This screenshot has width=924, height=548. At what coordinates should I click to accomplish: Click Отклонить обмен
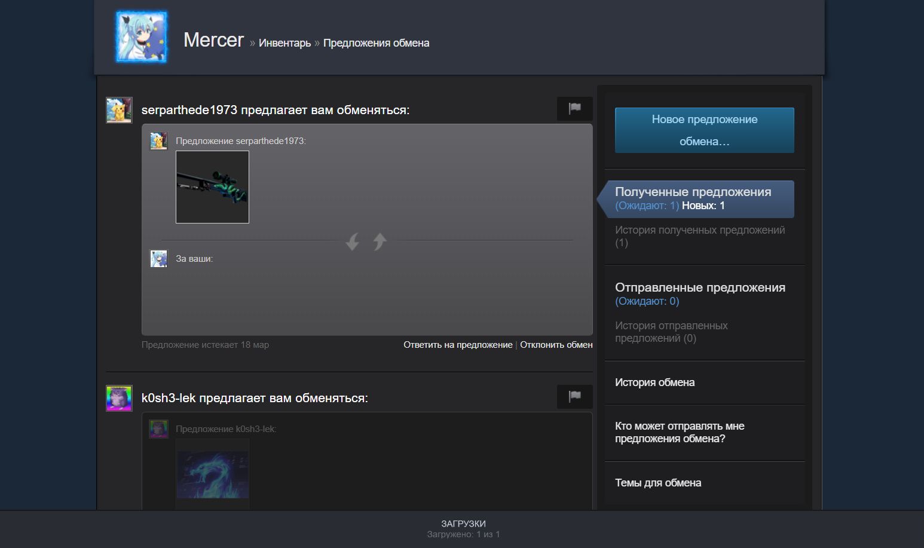[x=556, y=345]
